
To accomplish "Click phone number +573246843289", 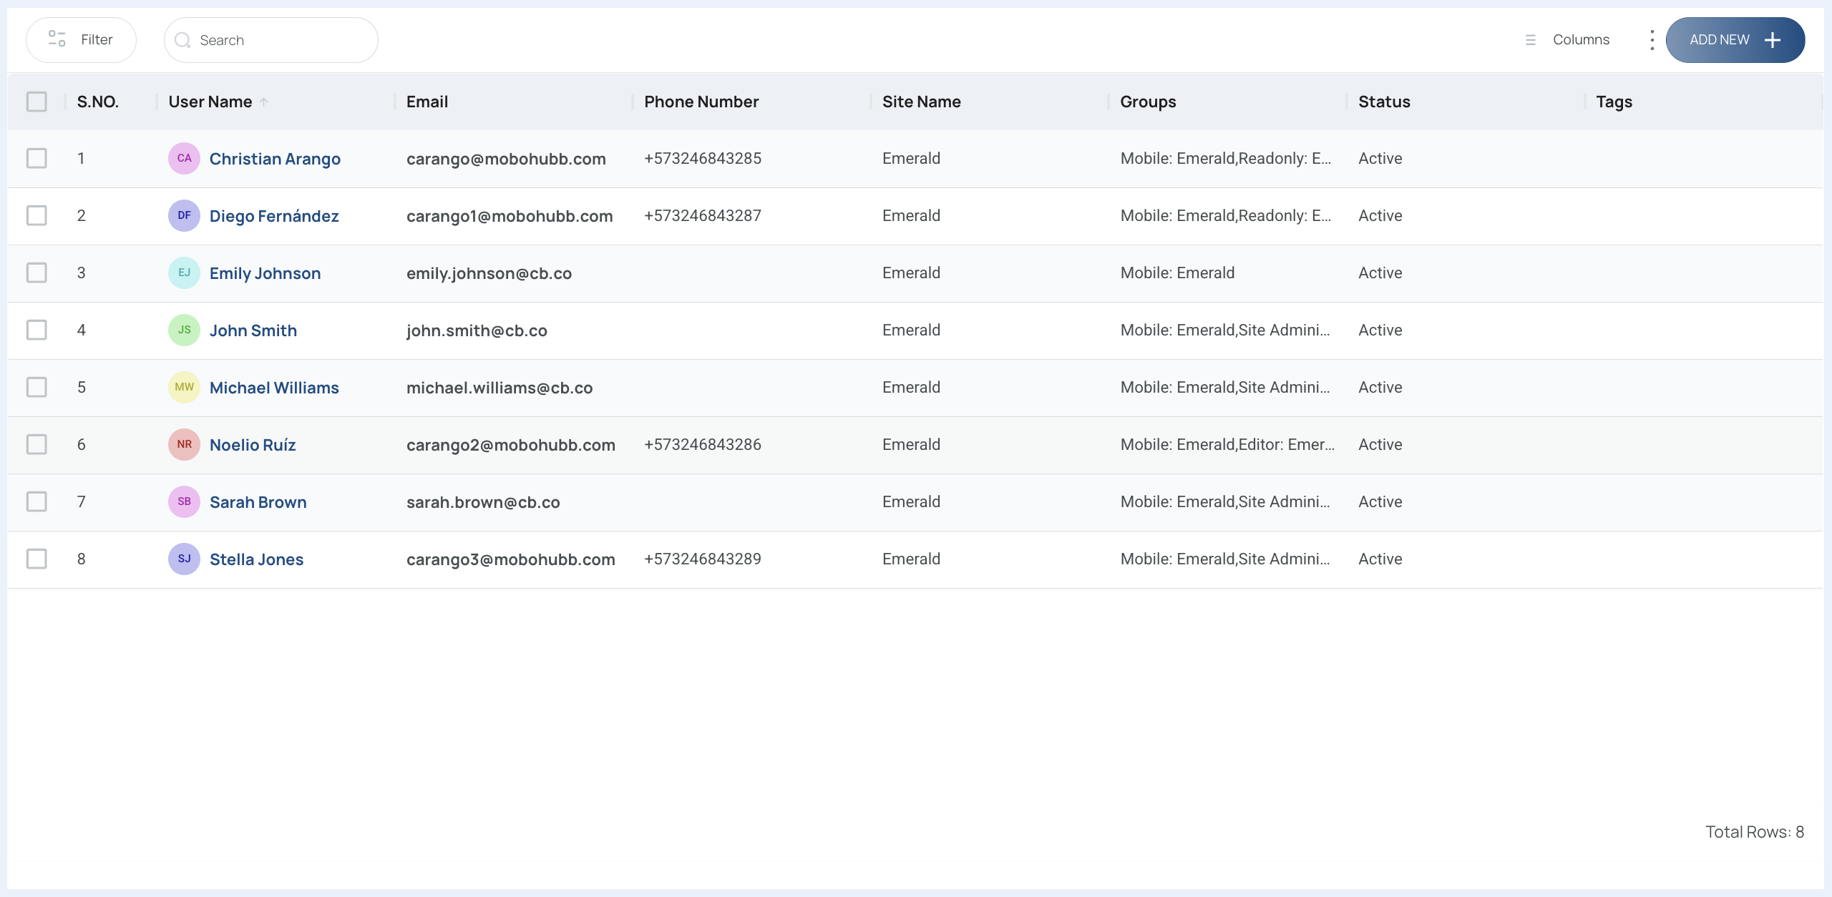I will 703,559.
